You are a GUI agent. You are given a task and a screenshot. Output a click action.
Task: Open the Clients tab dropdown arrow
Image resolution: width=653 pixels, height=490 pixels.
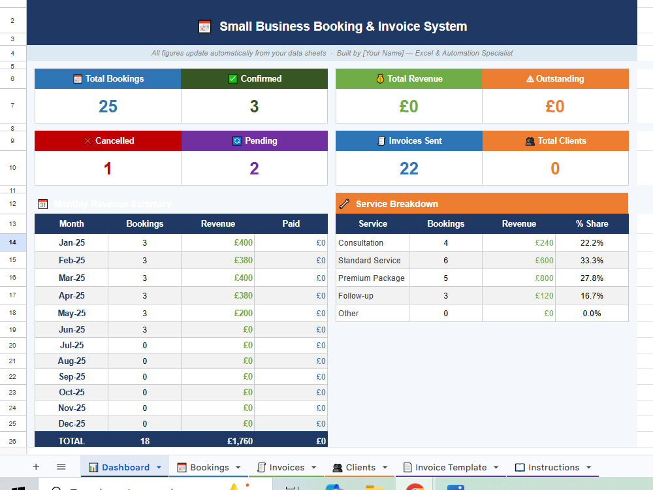click(x=385, y=468)
